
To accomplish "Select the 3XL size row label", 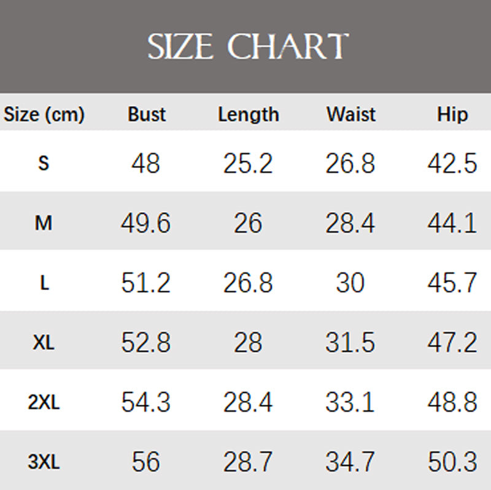I will (44, 462).
